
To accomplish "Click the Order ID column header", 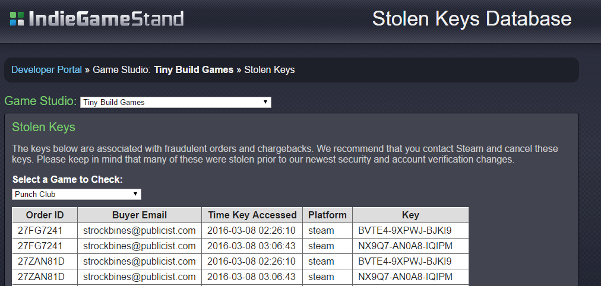I will pos(45,215).
